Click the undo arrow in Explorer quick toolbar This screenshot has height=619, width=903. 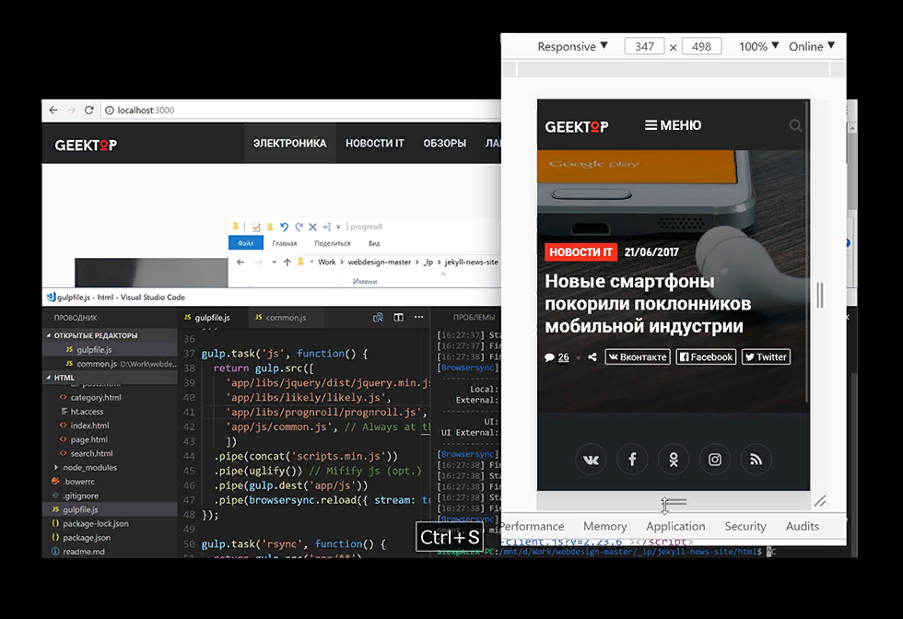click(x=284, y=227)
